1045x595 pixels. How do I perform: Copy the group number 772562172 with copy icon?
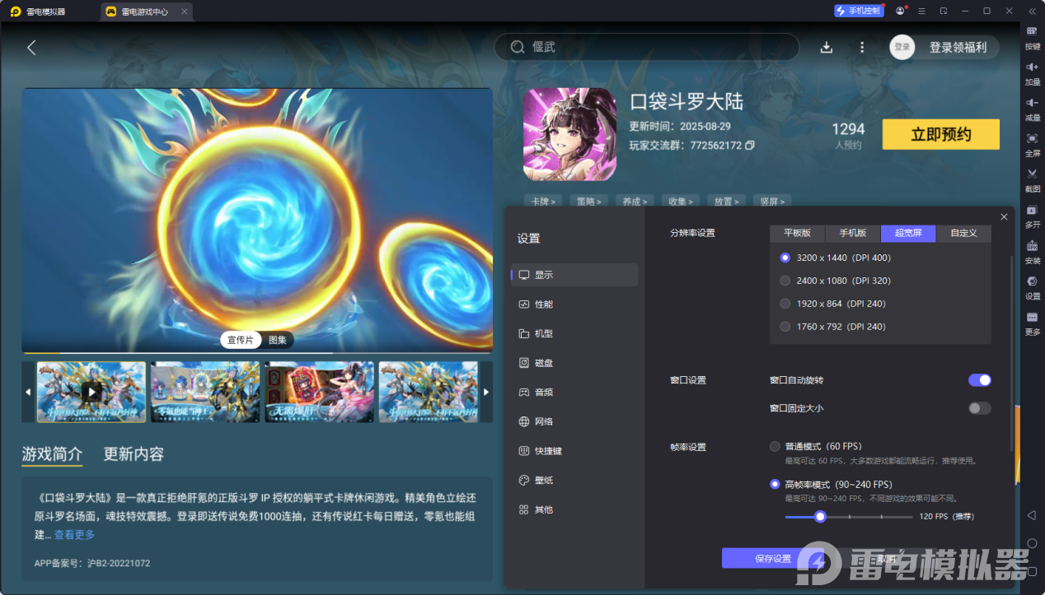tap(749, 145)
